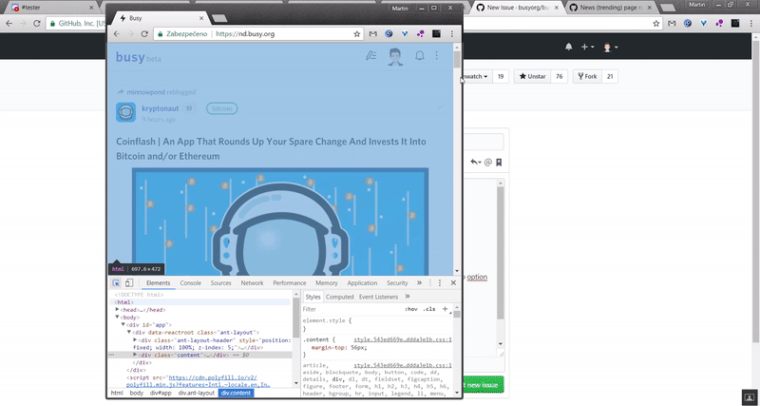Expand the div class="content" node

point(135,355)
